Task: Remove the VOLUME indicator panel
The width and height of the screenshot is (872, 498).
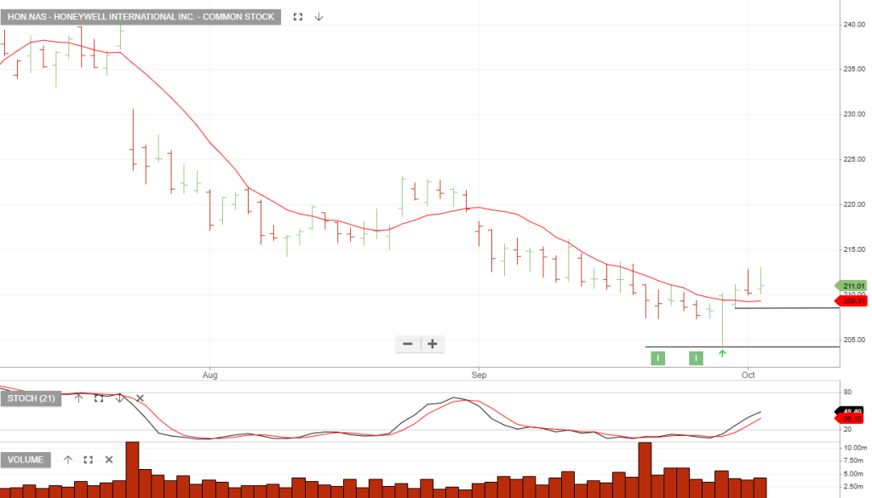Action: (109, 460)
